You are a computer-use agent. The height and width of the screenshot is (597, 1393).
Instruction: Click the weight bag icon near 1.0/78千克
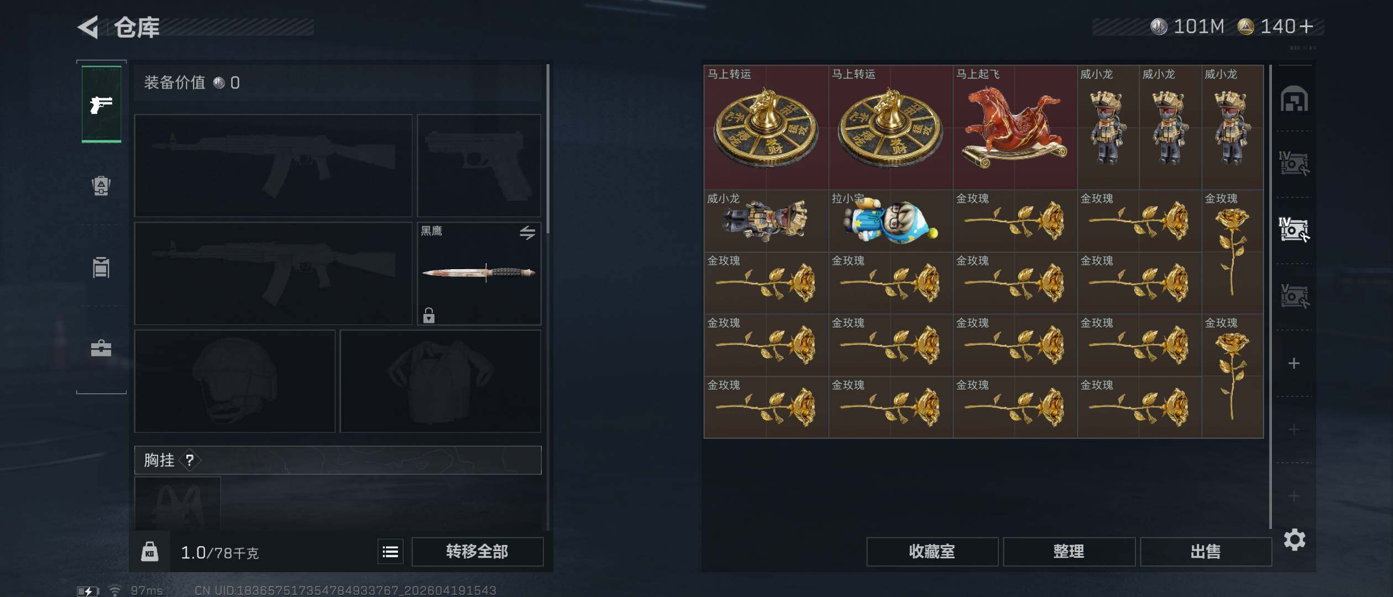pos(150,552)
